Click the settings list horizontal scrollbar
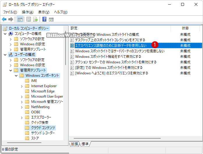This screenshot has height=154, width=203. click(117, 138)
